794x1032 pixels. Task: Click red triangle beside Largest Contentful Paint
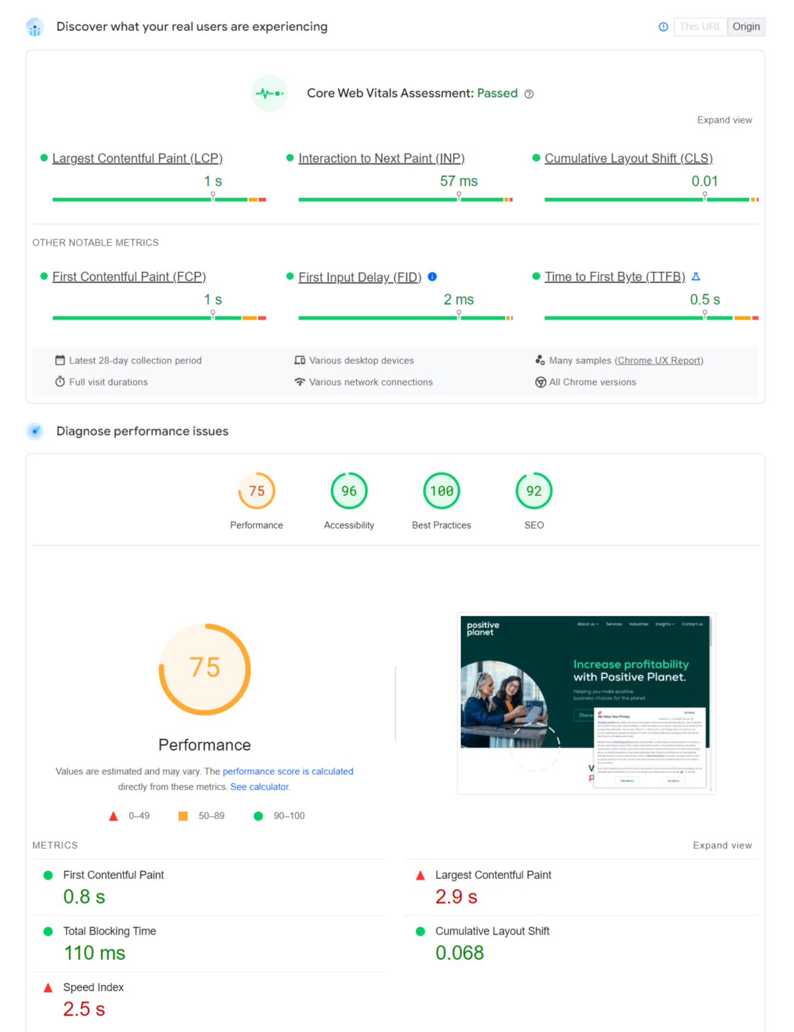click(x=420, y=875)
